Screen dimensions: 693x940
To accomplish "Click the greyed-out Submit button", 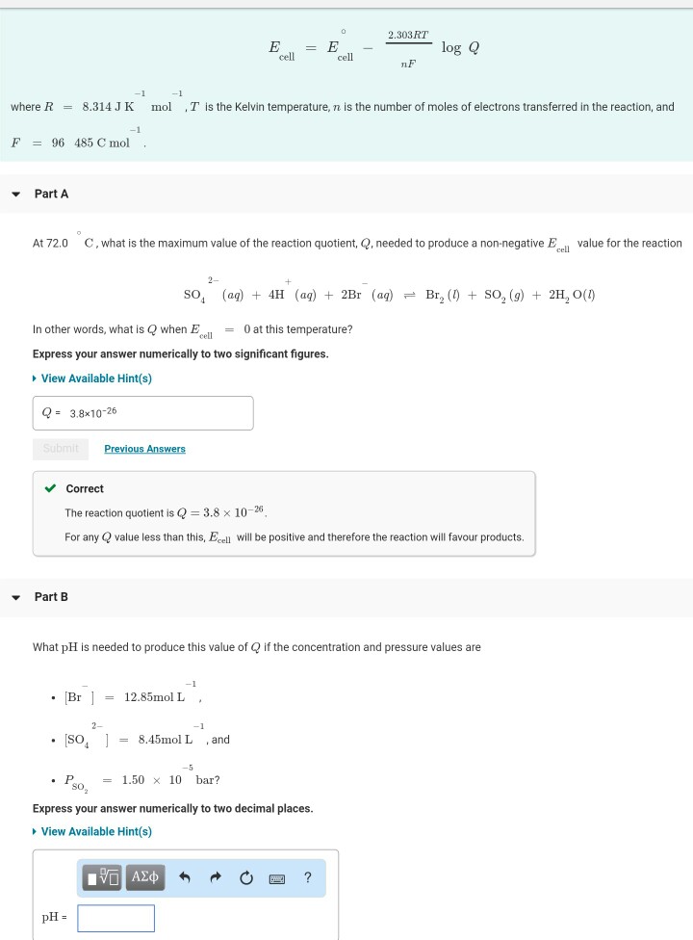I will [x=60, y=448].
